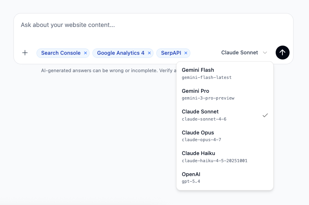309x205 pixels.
Task: Send the message with the arrow button
Action: click(x=282, y=53)
